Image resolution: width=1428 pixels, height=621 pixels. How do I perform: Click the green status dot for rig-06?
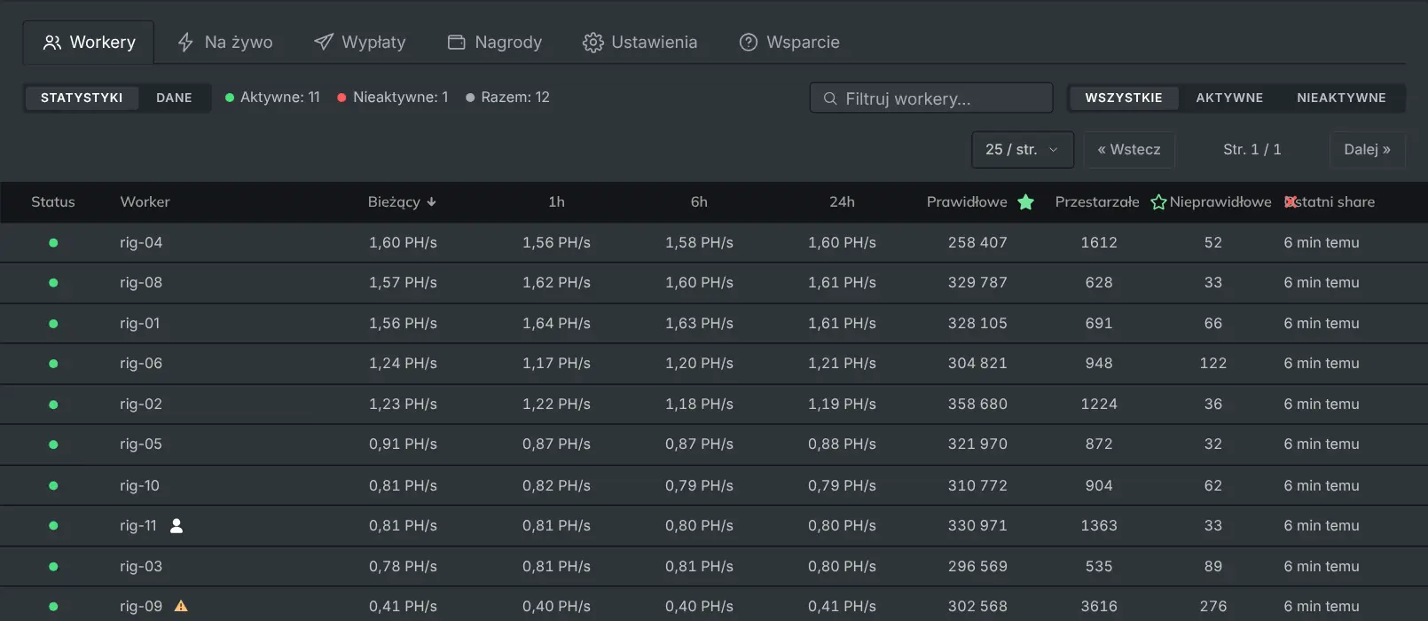pos(53,364)
